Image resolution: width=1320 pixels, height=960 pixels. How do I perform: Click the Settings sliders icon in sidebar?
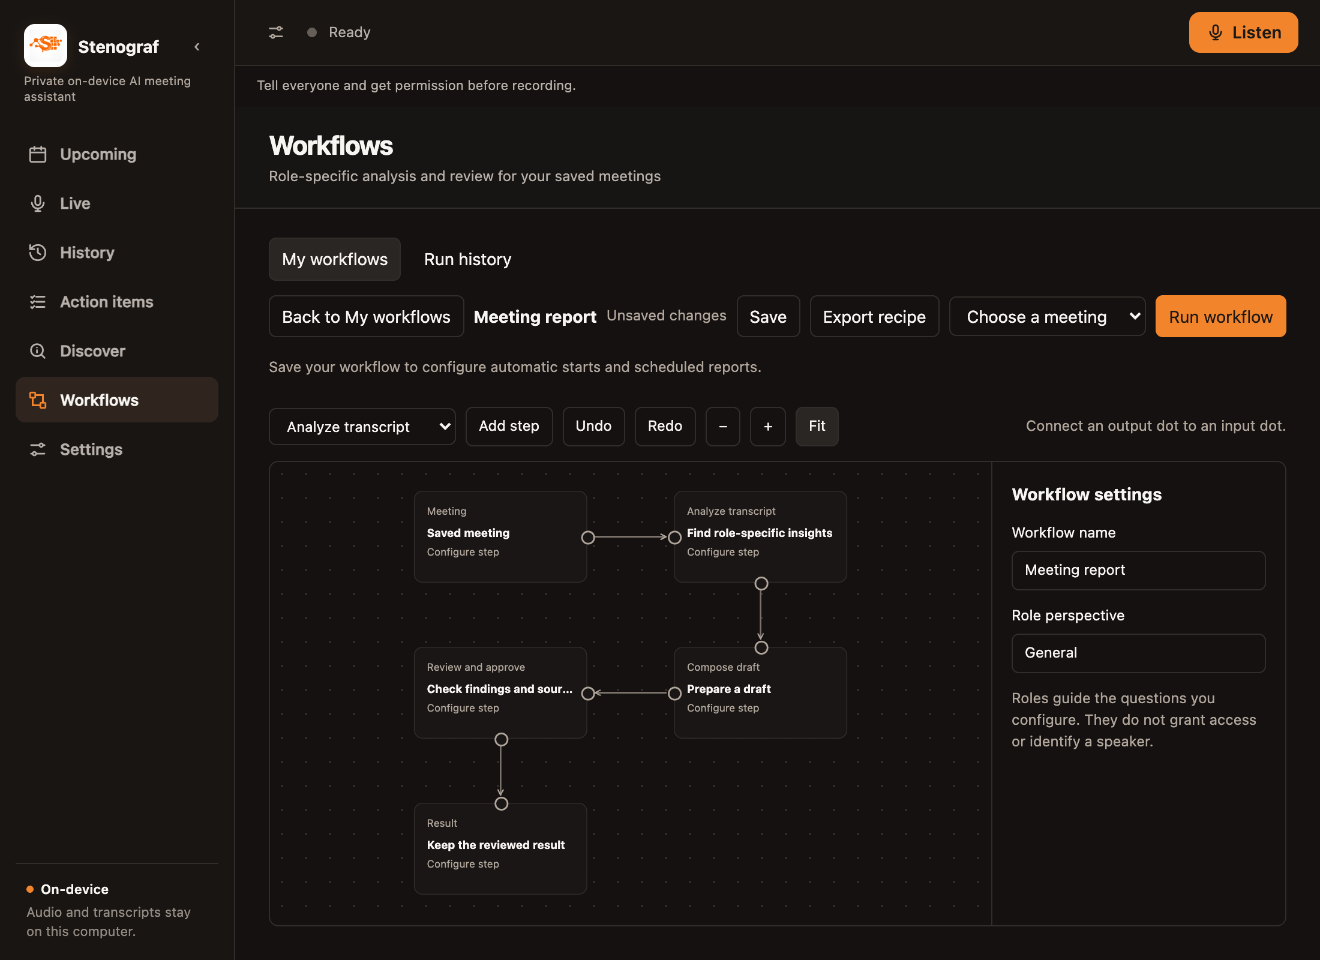click(x=38, y=449)
